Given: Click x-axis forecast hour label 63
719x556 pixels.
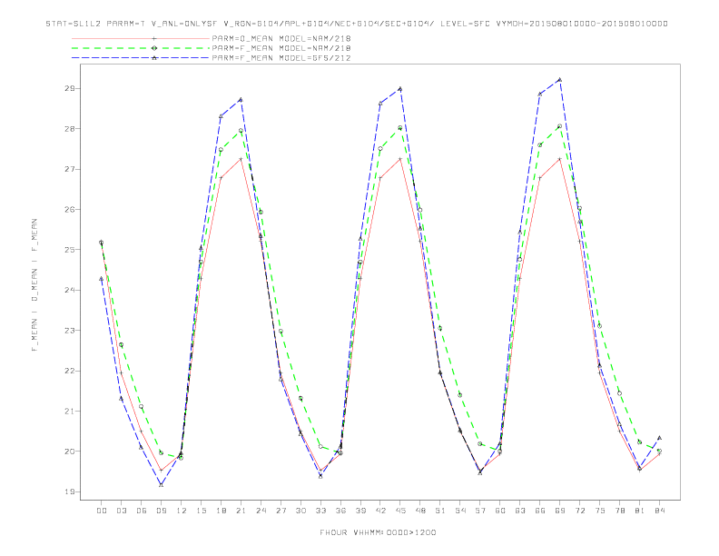Looking at the screenshot, I should click(x=520, y=511).
